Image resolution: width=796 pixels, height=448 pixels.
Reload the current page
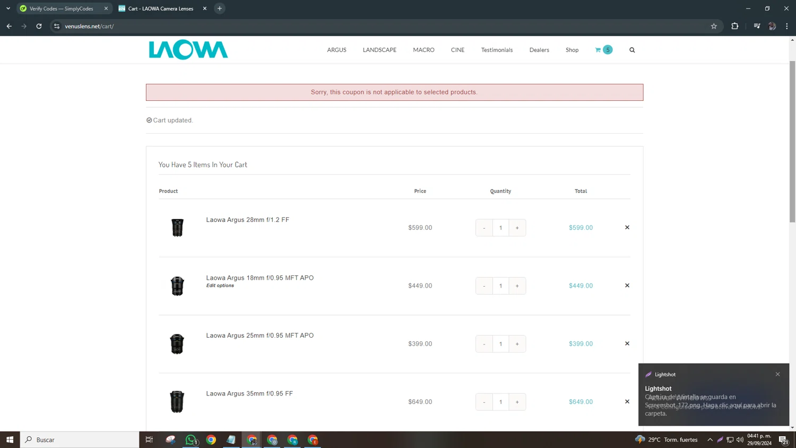(39, 26)
